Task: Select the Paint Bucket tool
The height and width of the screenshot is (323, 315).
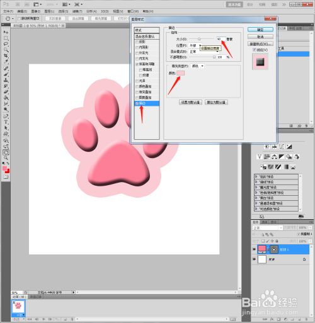Action: click(6, 98)
